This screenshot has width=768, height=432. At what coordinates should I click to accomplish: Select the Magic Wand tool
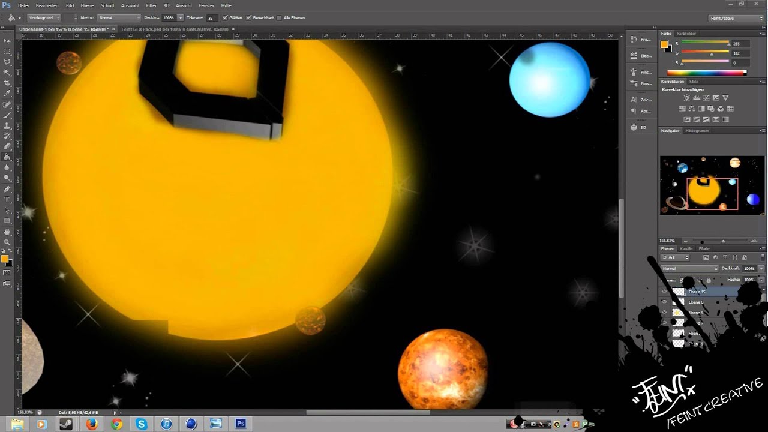click(x=7, y=72)
